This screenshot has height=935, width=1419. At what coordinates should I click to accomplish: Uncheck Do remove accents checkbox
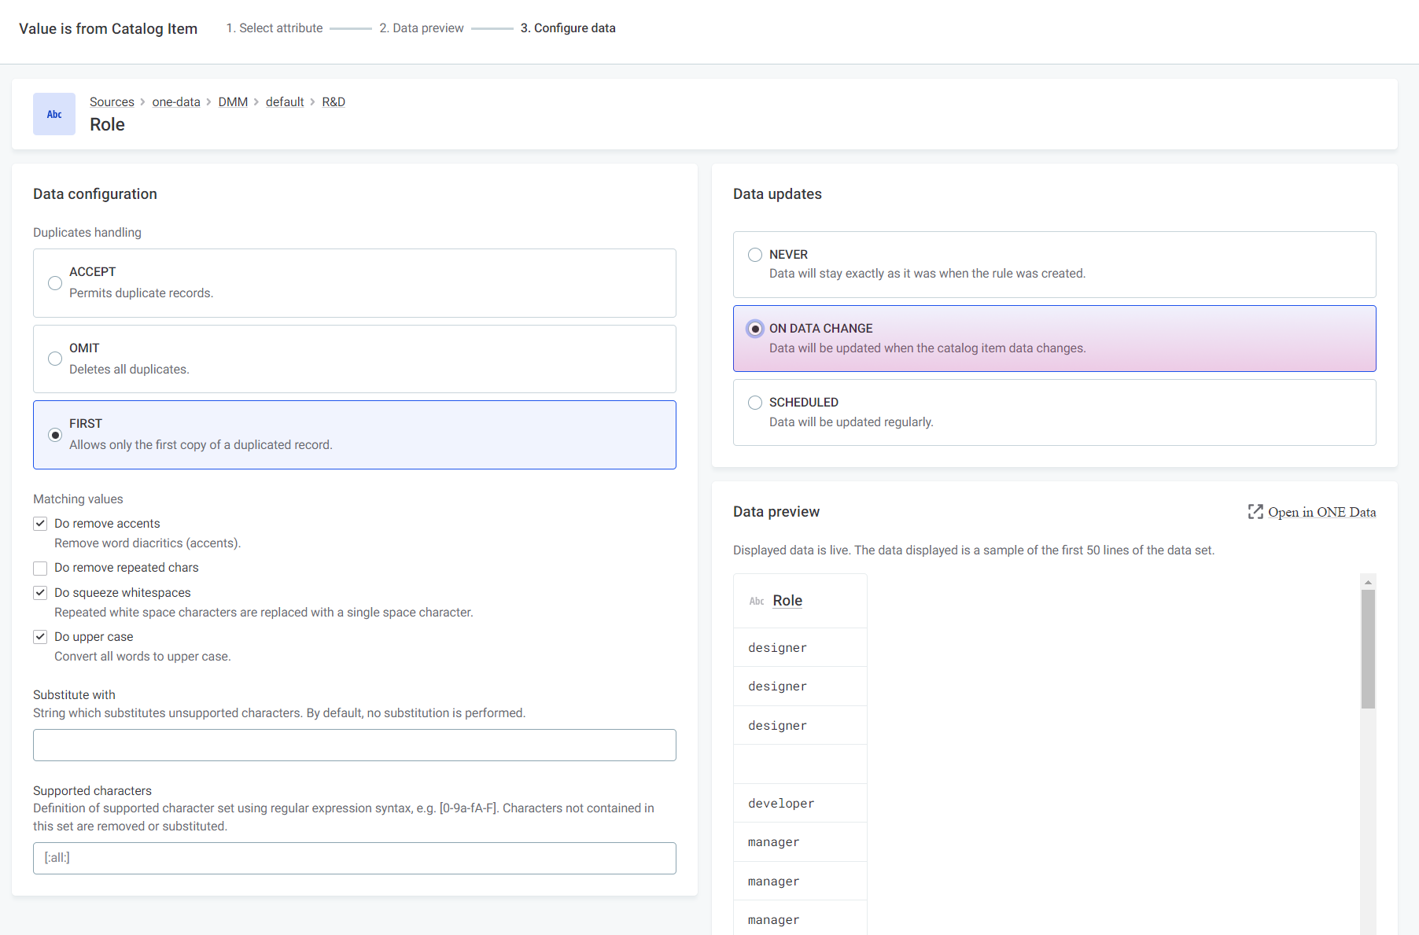(x=40, y=524)
